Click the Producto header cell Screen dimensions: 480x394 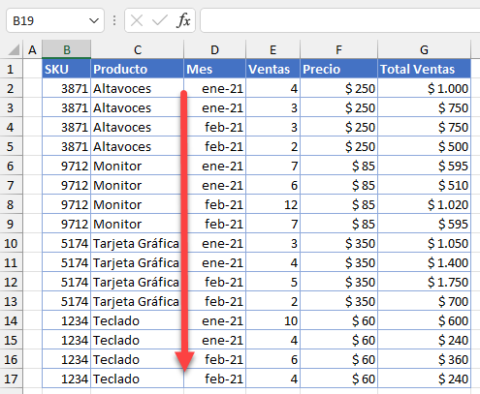pyautogui.click(x=138, y=69)
